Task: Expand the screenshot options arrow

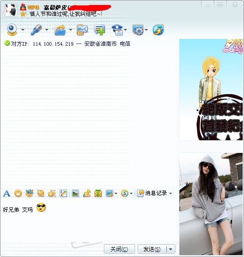Action: coord(116,194)
